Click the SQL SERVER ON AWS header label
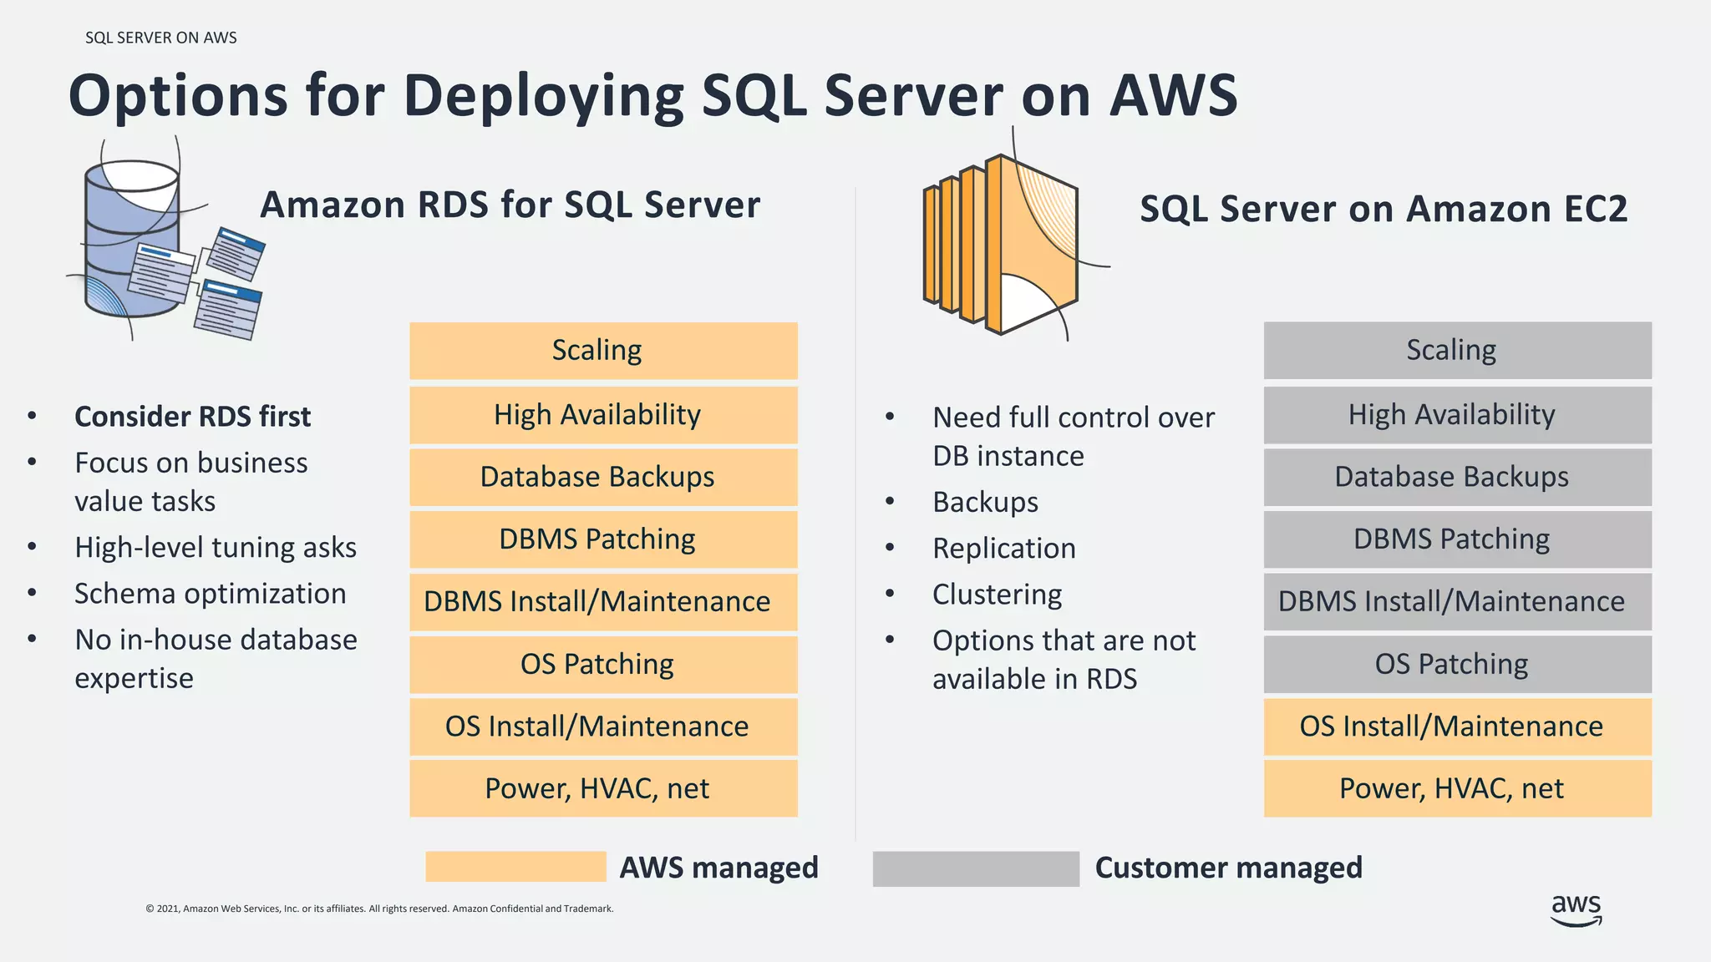The height and width of the screenshot is (962, 1711). (x=161, y=38)
